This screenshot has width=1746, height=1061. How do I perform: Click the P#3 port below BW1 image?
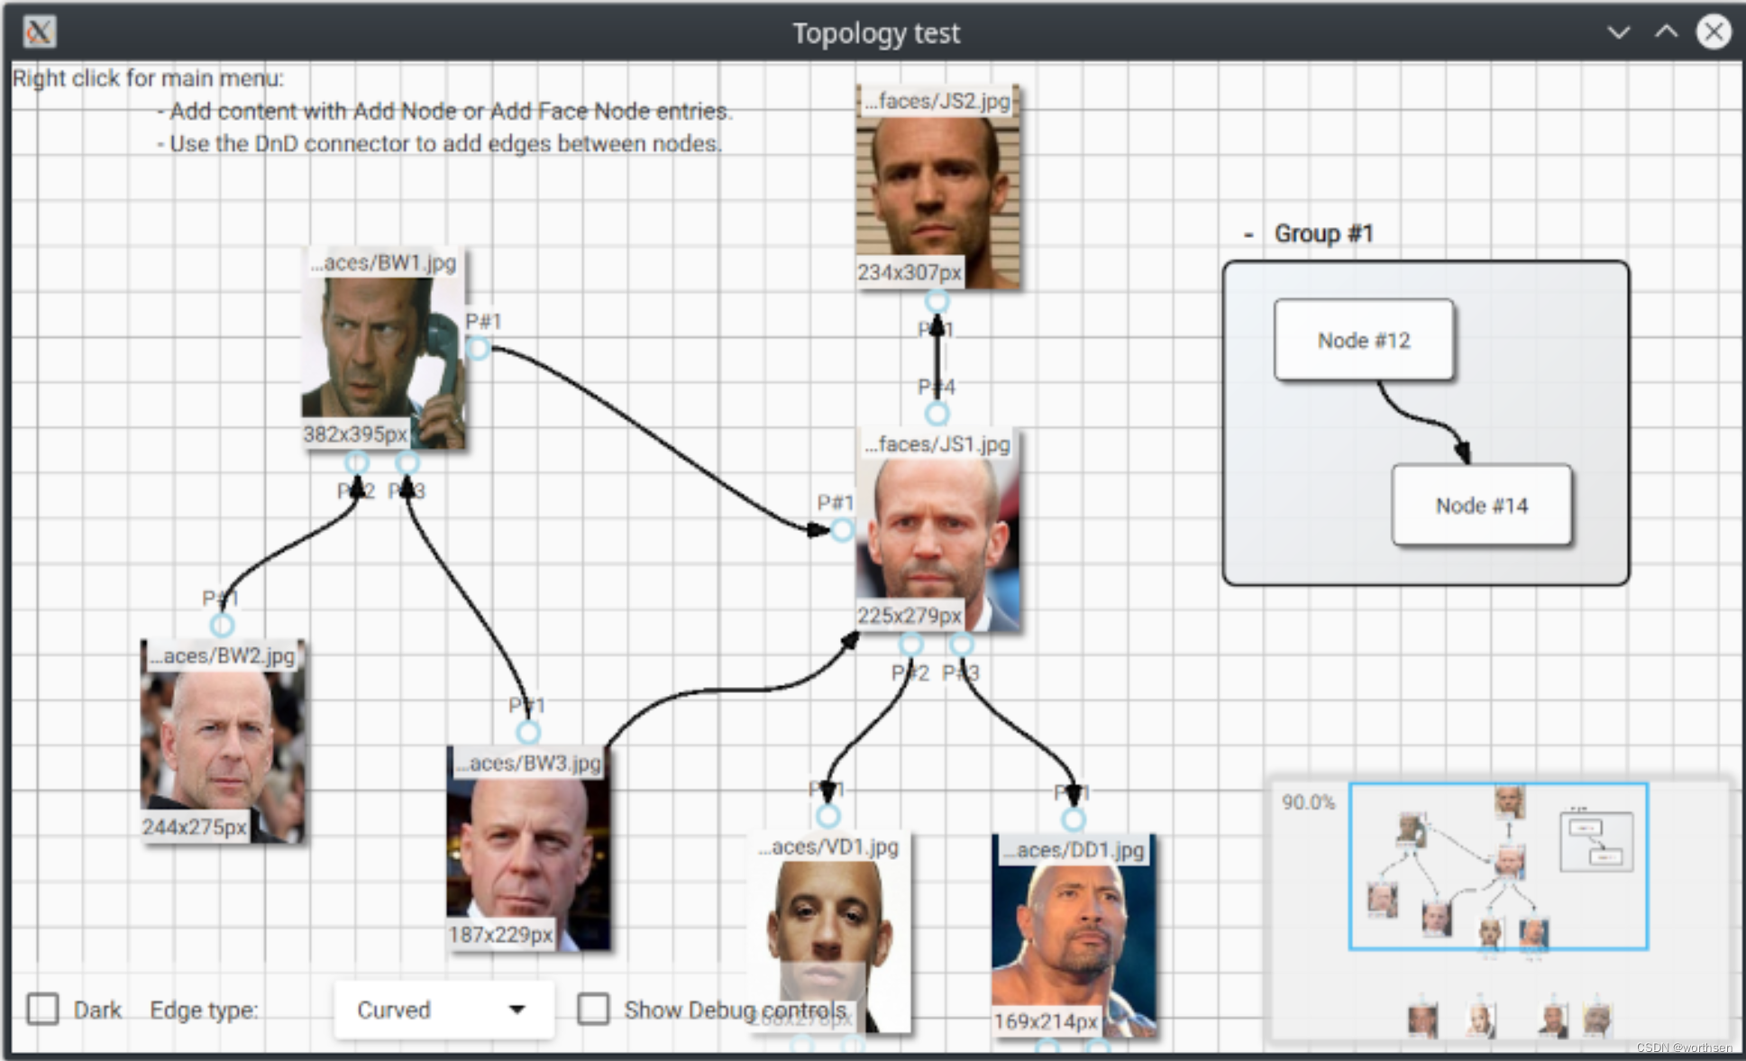[407, 462]
